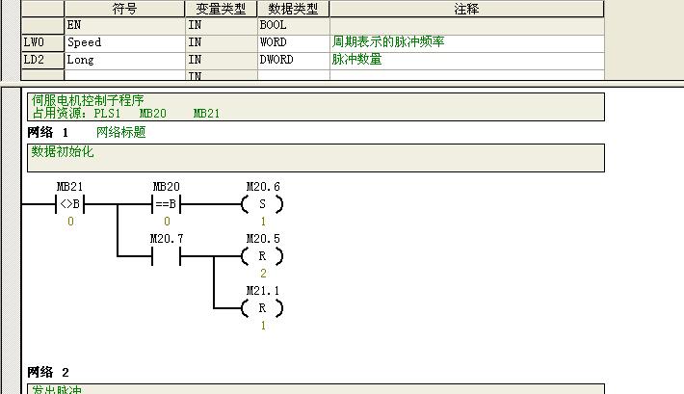Click the WORD data type cell

(x=293, y=42)
